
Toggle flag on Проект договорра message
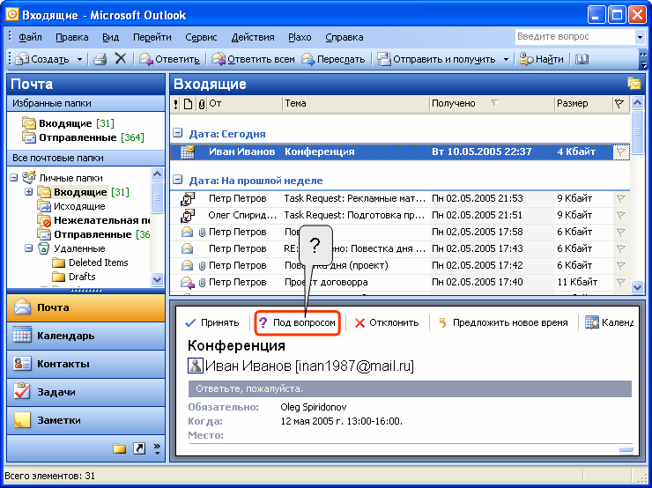coord(621,282)
